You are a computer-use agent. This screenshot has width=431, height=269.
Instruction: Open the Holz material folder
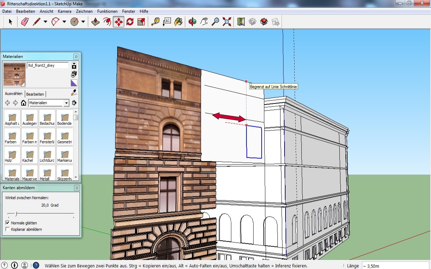(x=12, y=155)
